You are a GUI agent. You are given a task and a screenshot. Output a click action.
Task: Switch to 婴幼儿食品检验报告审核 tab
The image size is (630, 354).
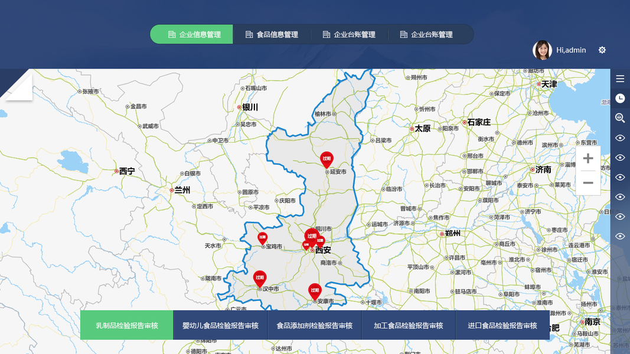coord(220,325)
